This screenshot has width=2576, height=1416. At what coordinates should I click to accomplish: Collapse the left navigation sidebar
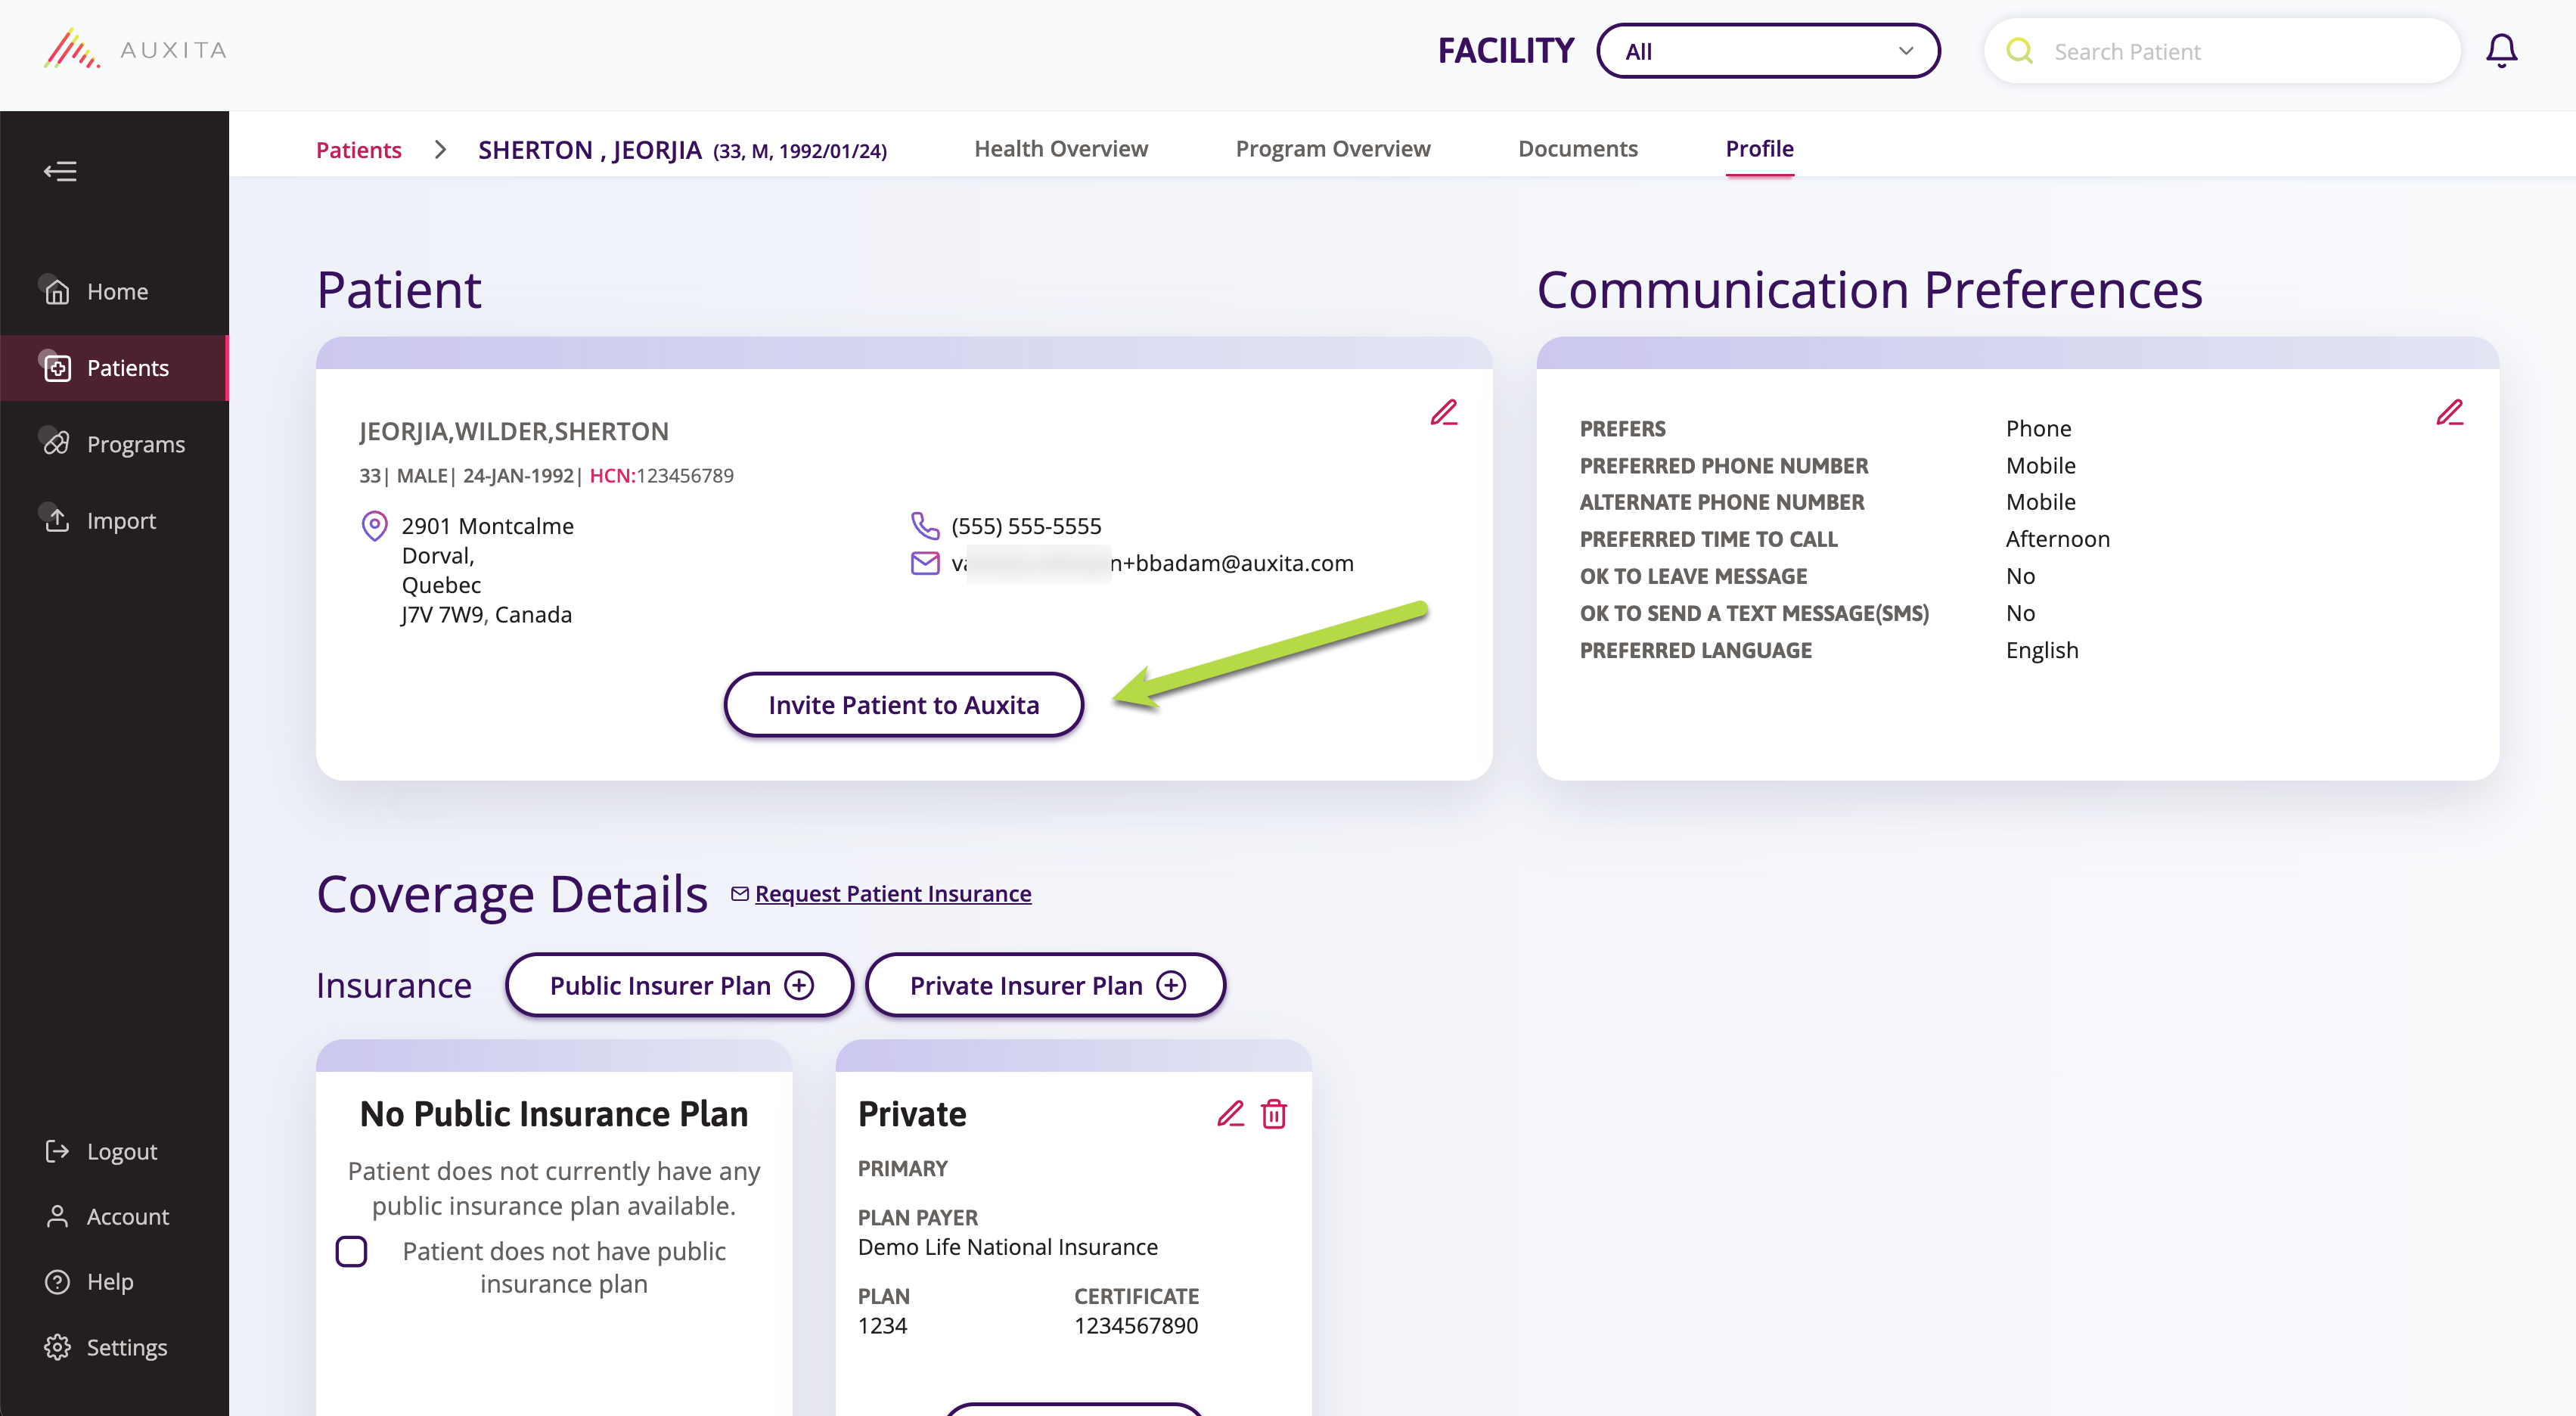60,171
